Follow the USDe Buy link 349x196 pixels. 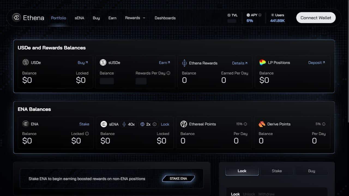point(83,63)
